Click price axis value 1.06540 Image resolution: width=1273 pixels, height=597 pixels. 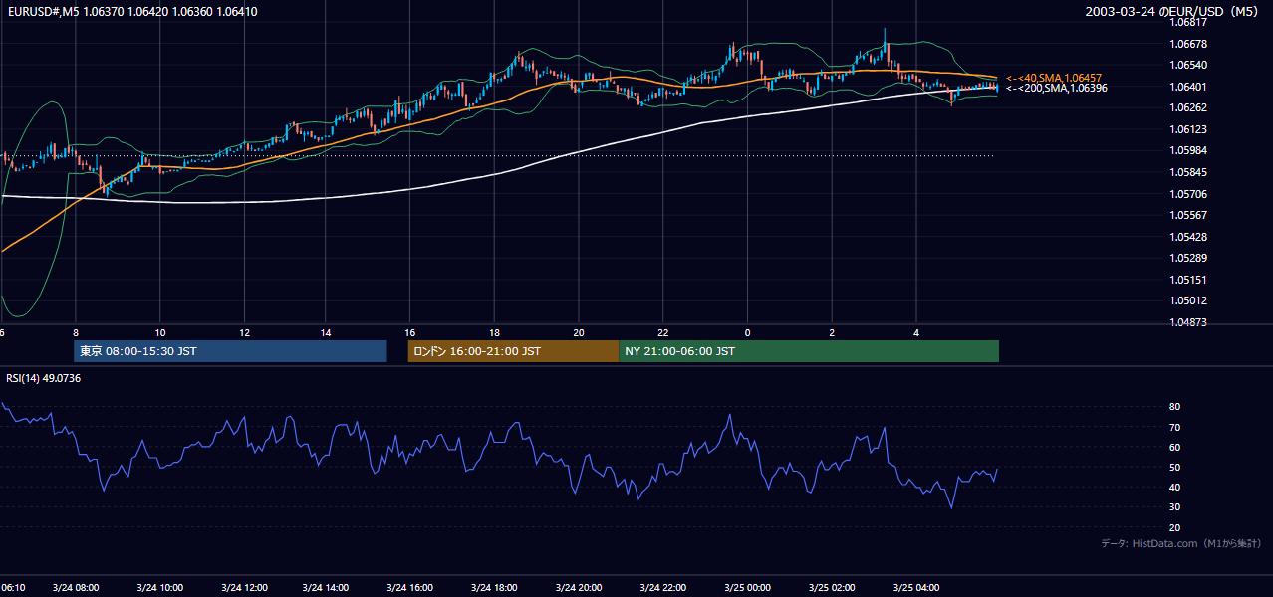[1187, 65]
